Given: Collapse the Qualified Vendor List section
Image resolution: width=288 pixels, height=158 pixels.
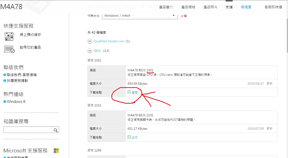Looking at the screenshot, I should tap(90, 41).
